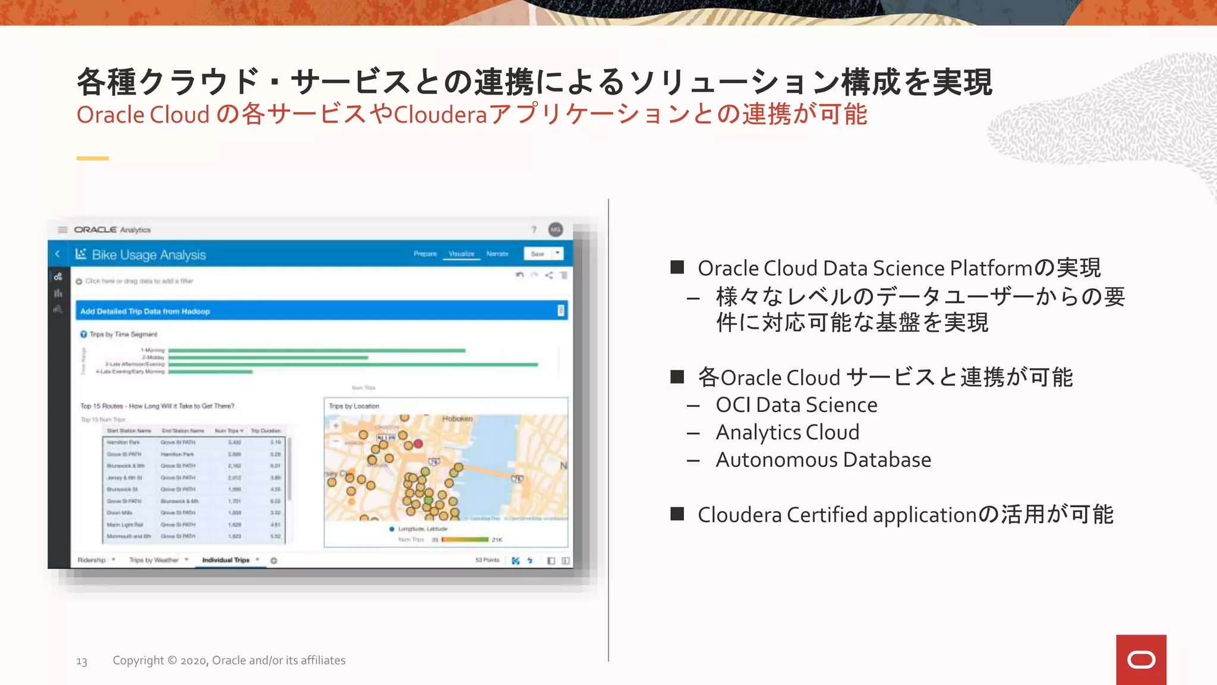Select the Marin Light Rail row

194,524
